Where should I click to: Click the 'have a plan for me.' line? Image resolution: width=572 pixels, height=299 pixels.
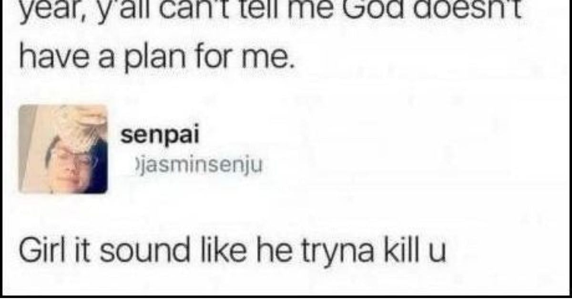[154, 59]
